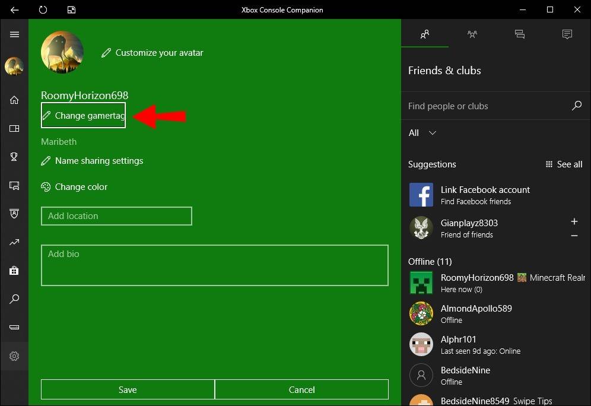Viewport: 591px width, 406px height.
Task: Open the Settings gear in the sidebar
Action: pyautogui.click(x=14, y=356)
